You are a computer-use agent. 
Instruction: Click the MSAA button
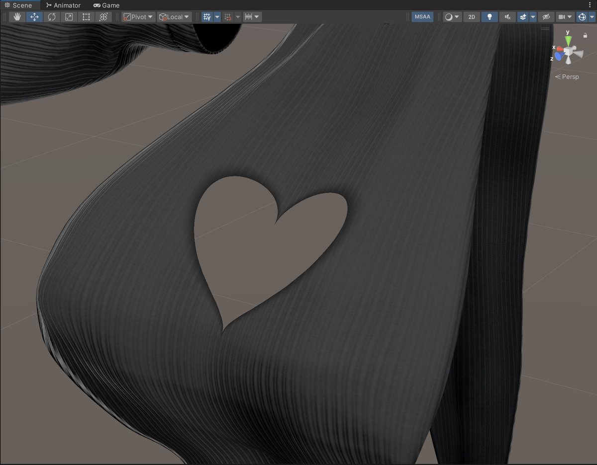point(422,17)
